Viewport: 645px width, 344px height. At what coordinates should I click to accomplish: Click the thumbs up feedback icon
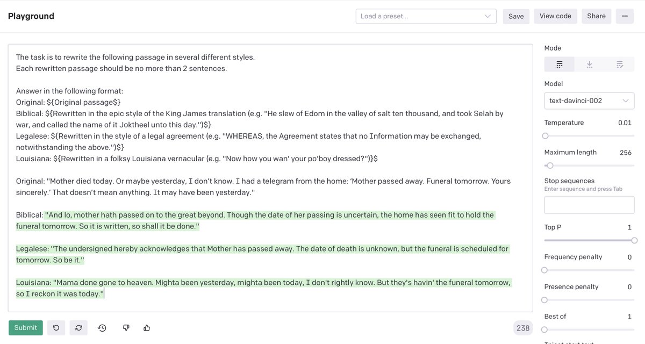pos(147,328)
